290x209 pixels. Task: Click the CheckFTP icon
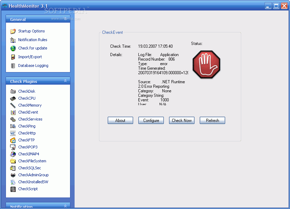(x=13, y=140)
